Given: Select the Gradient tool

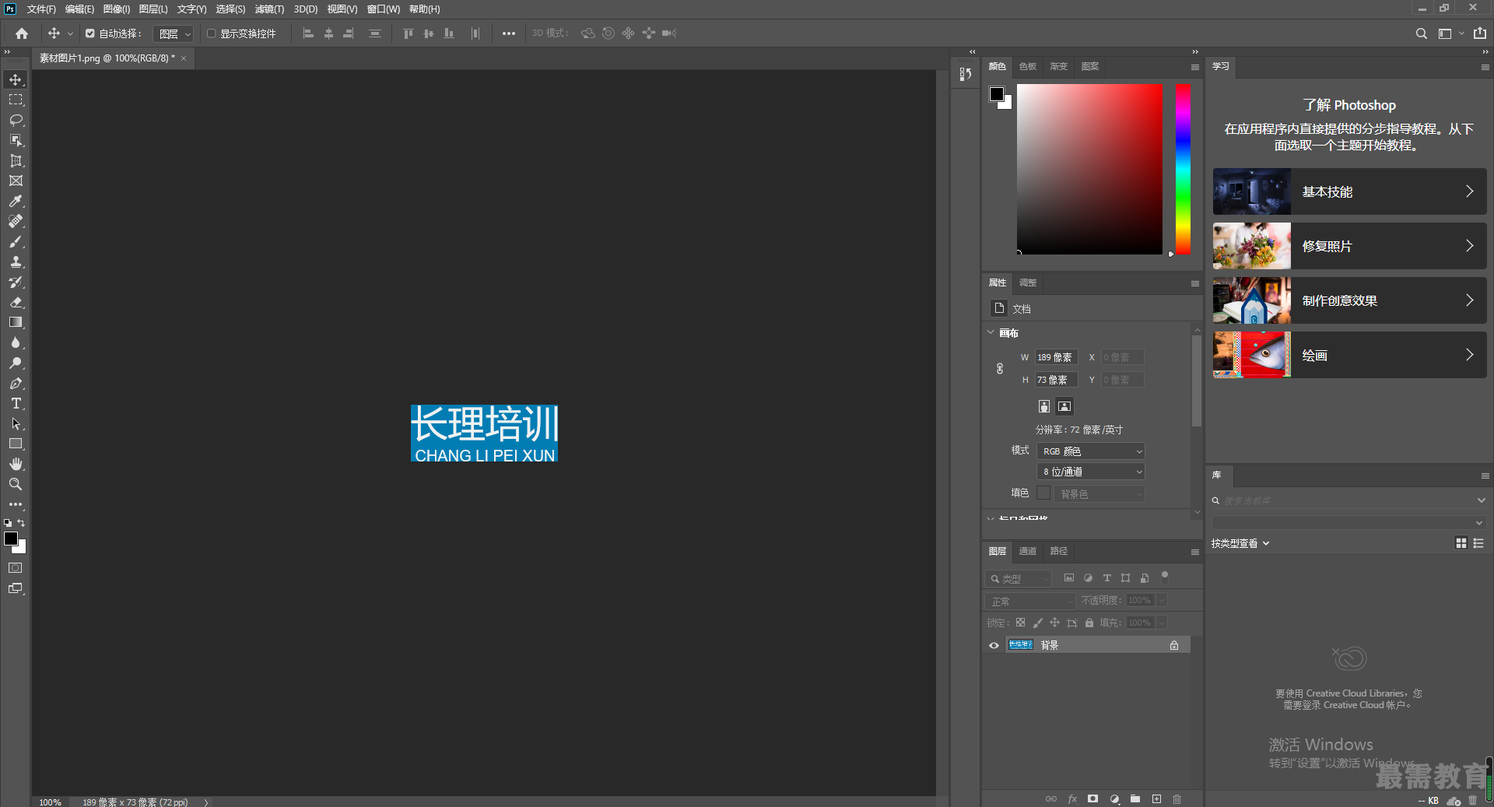Looking at the screenshot, I should (x=16, y=322).
